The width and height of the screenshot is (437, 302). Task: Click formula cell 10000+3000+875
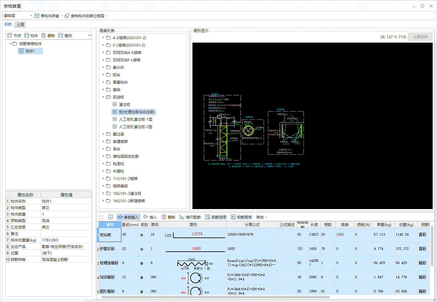(x=252, y=235)
